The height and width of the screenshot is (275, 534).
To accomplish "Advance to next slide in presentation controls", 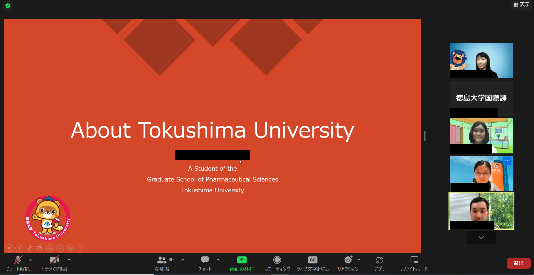I will click(x=19, y=248).
